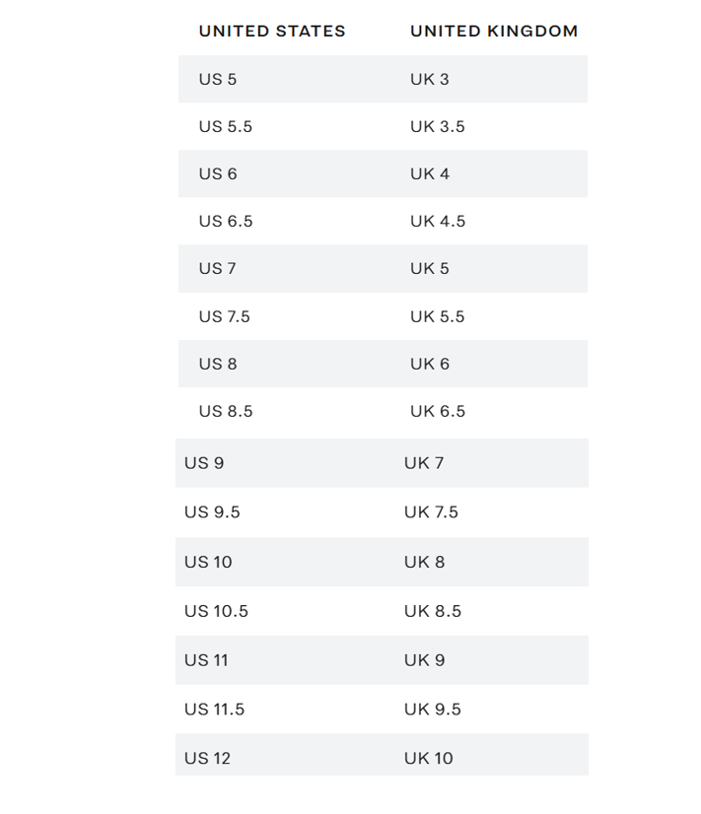
Task: Select the UK 7 size cell
Action: tap(424, 462)
